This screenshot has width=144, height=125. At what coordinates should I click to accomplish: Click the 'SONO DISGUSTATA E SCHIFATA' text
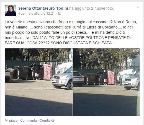point(81,43)
